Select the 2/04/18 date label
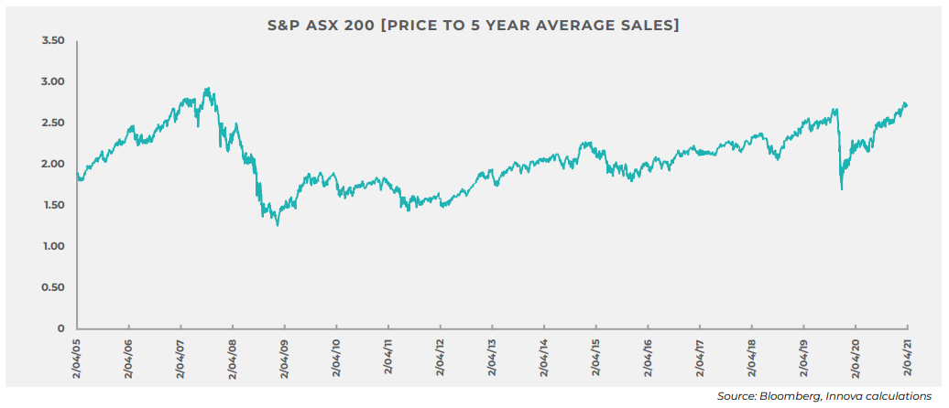The image size is (949, 408). coord(751,356)
